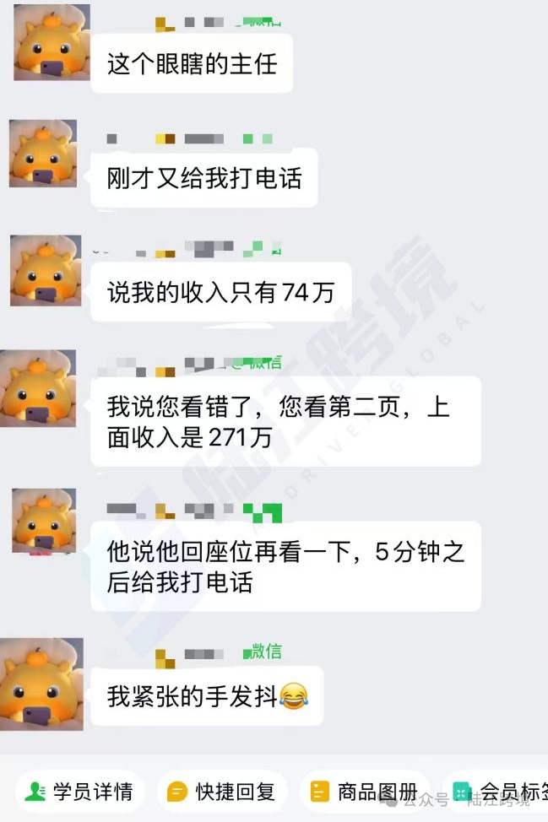Click the bubble 刚才又给我打电话

point(204,178)
